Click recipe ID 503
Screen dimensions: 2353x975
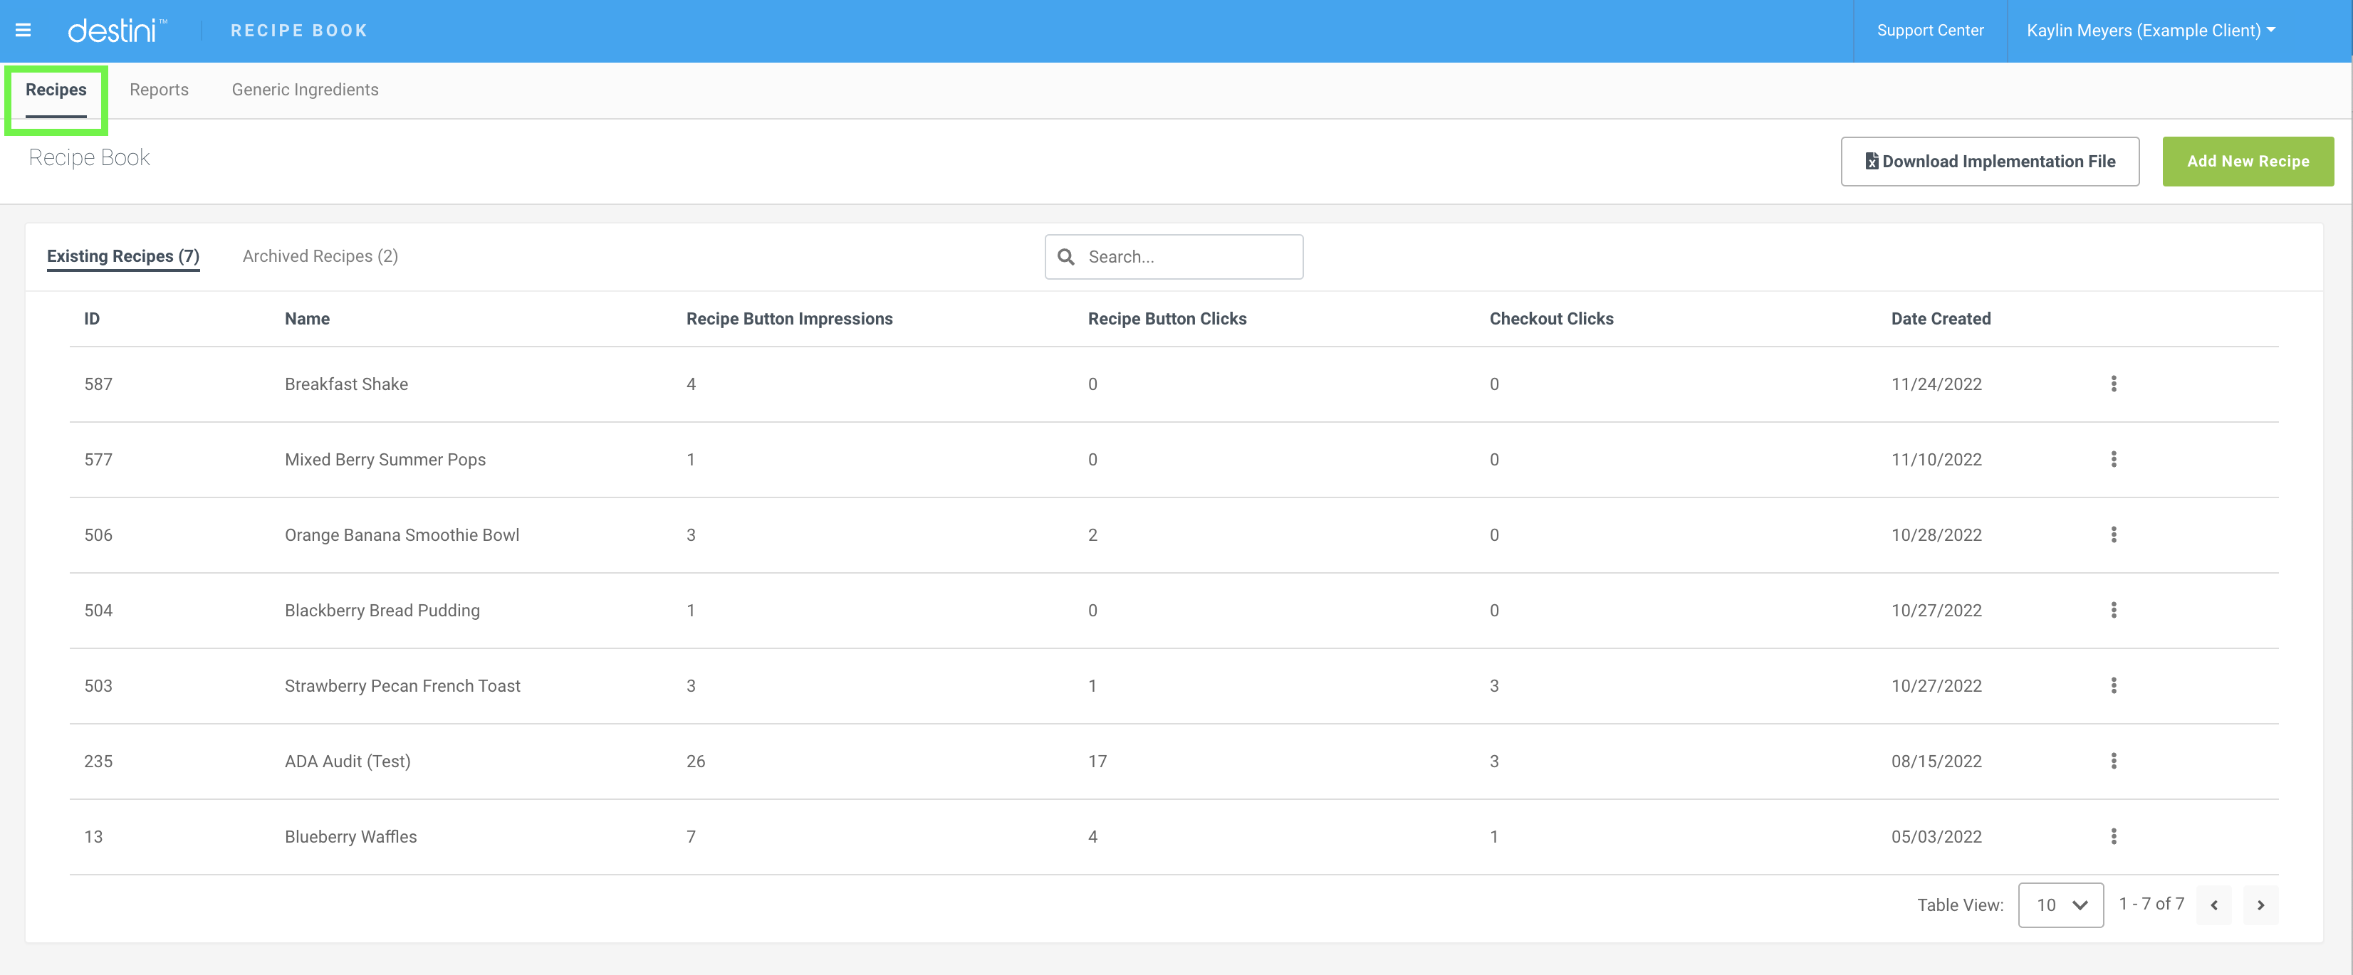99,685
